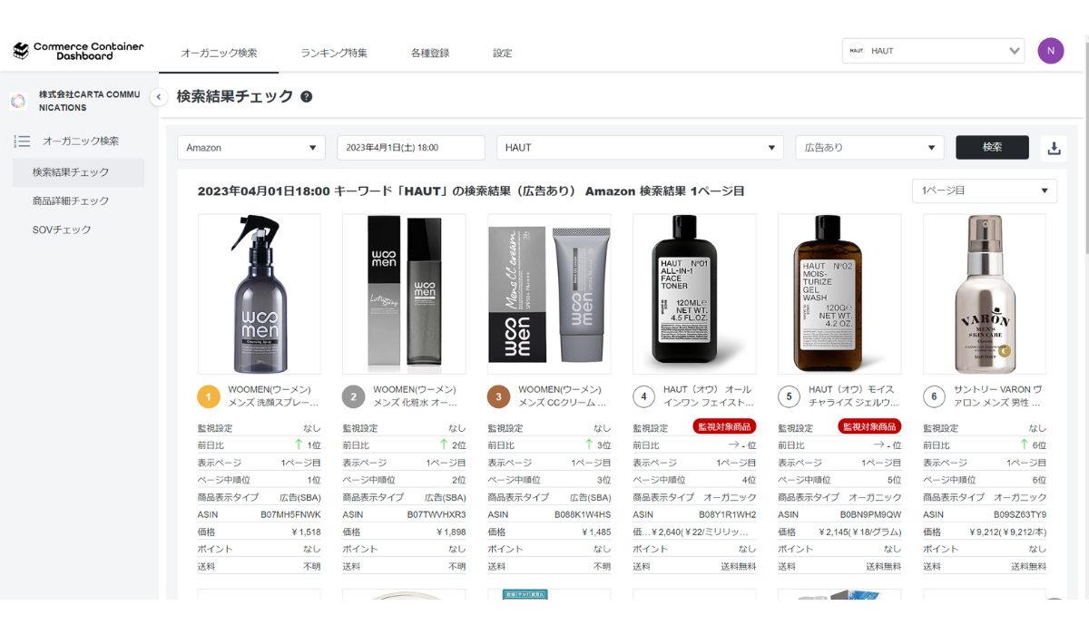
Task: Download results with the download icon
Action: (1054, 148)
